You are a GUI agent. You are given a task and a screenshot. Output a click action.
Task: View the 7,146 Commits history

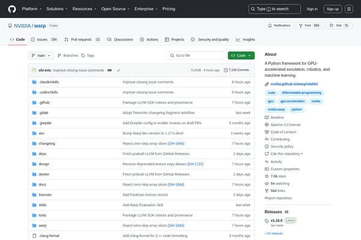click(x=236, y=70)
